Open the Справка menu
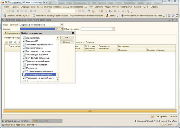This screenshot has width=180, height=128. 154,7
